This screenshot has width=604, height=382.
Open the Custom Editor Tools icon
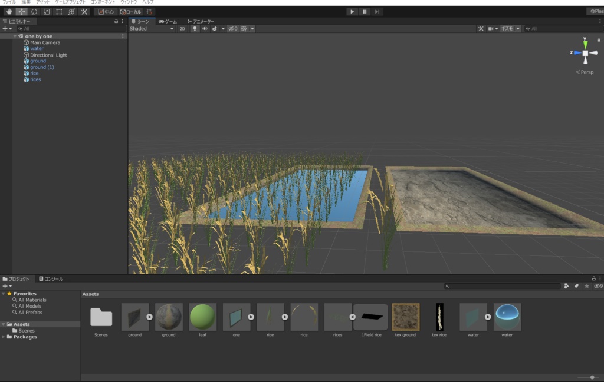(x=83, y=12)
